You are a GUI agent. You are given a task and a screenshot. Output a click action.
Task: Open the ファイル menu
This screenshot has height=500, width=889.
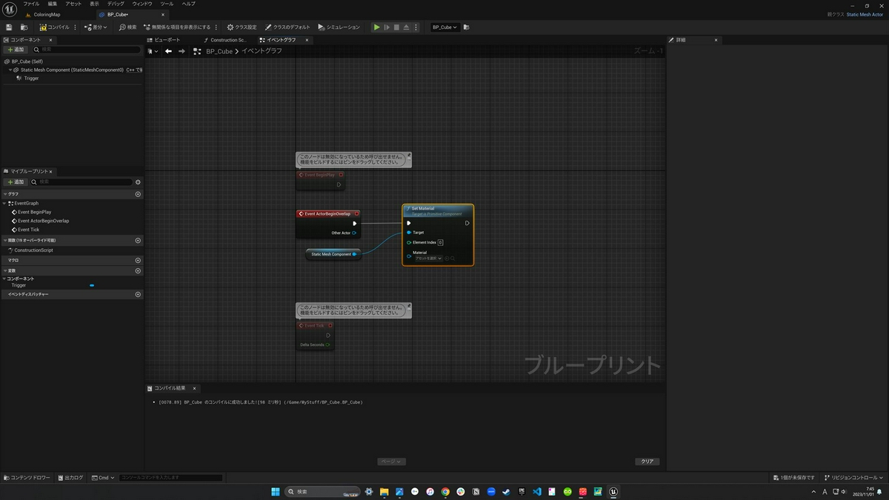point(31,4)
